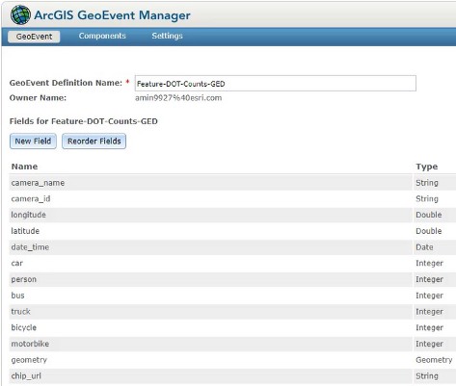The height and width of the screenshot is (386, 456).
Task: Select the date_time field name
Action: (x=30, y=247)
